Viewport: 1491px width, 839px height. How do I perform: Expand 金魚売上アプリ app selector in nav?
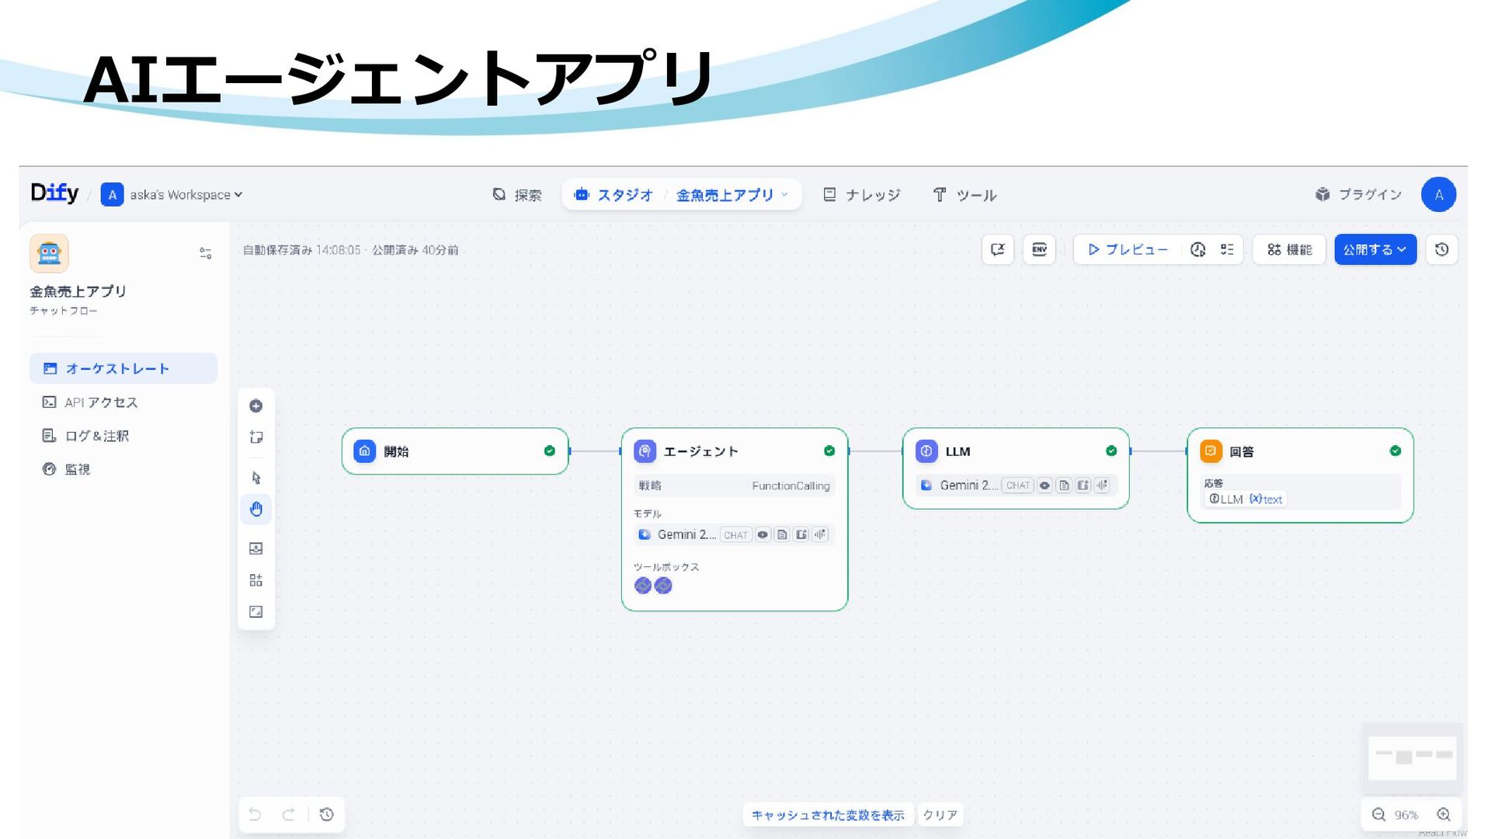[732, 195]
